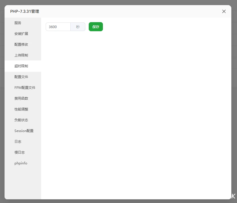This screenshot has width=237, height=203.
Task: Open the 禁用函数 settings page
Action: click(x=21, y=98)
